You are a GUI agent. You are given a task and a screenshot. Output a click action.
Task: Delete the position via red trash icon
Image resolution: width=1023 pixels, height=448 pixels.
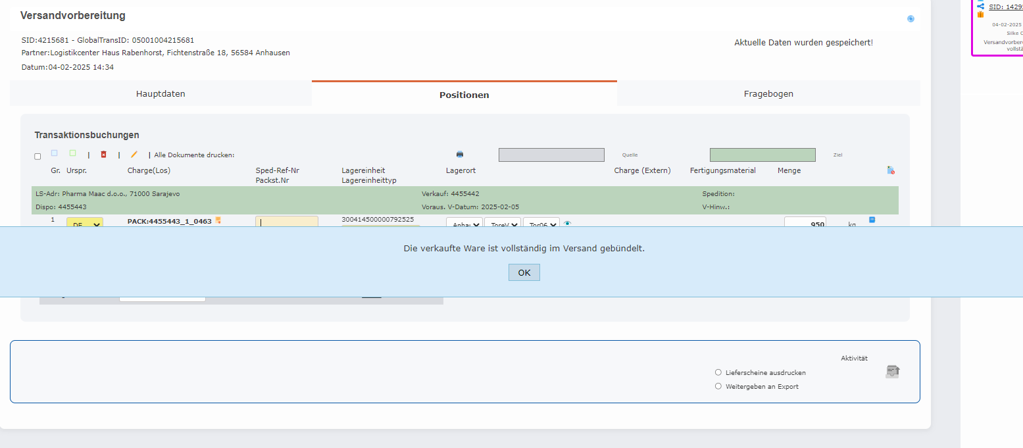(x=104, y=154)
